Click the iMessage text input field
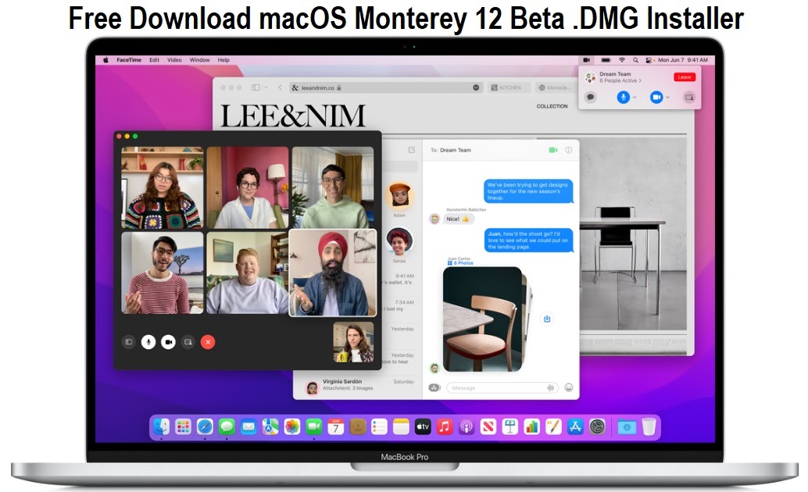This screenshot has width=808, height=492. tap(503, 388)
